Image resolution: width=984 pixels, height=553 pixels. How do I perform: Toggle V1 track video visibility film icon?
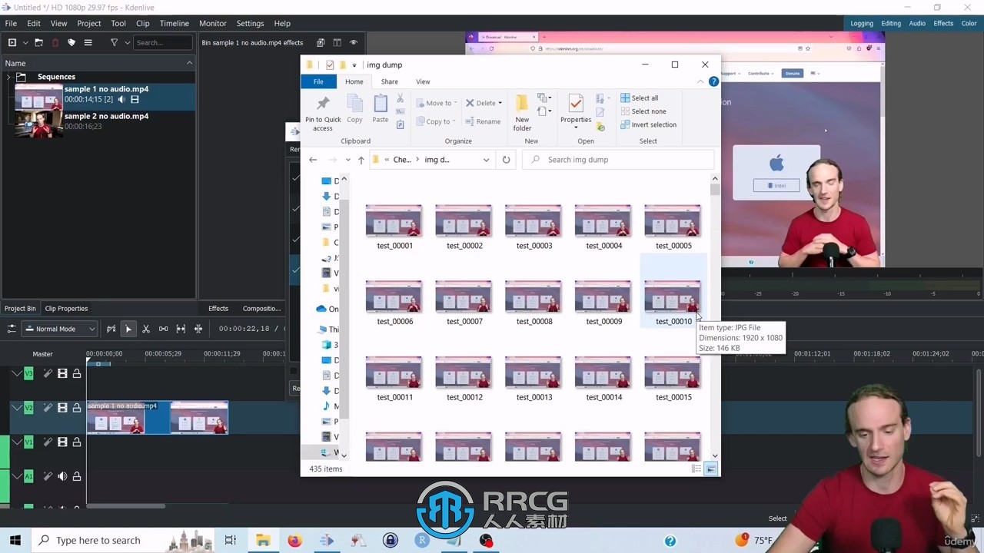(x=62, y=442)
